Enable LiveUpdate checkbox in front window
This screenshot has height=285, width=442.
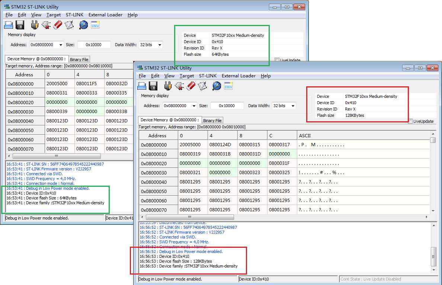(410, 121)
